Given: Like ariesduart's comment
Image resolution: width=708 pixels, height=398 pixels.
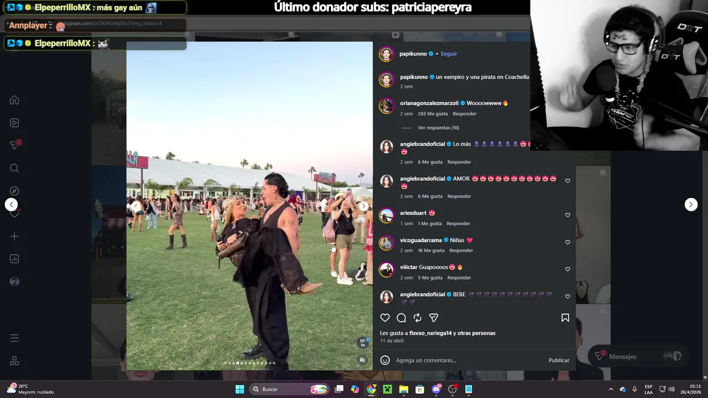Looking at the screenshot, I should click(568, 215).
